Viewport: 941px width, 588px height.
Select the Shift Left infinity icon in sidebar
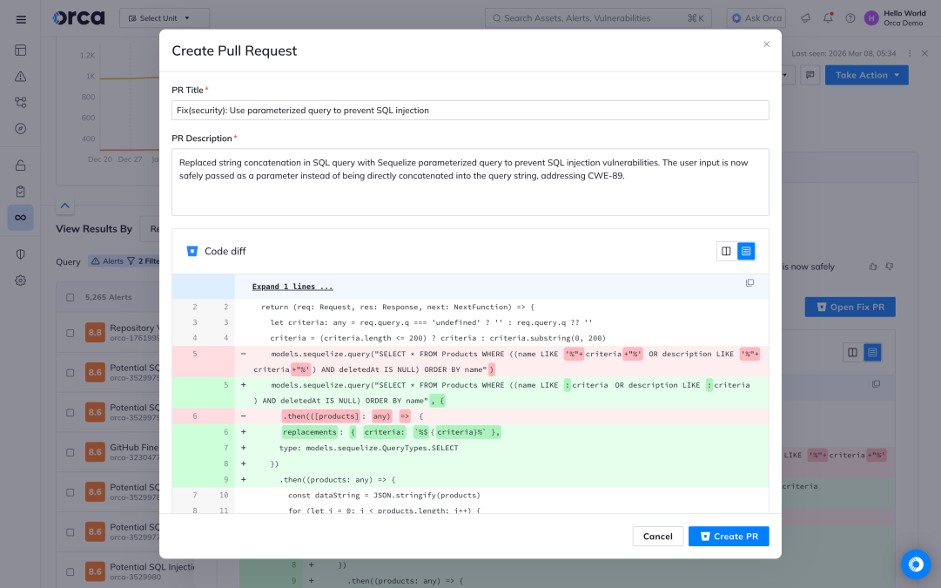tap(21, 218)
